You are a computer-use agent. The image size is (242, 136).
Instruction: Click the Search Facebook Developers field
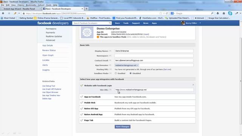coord(91,23)
